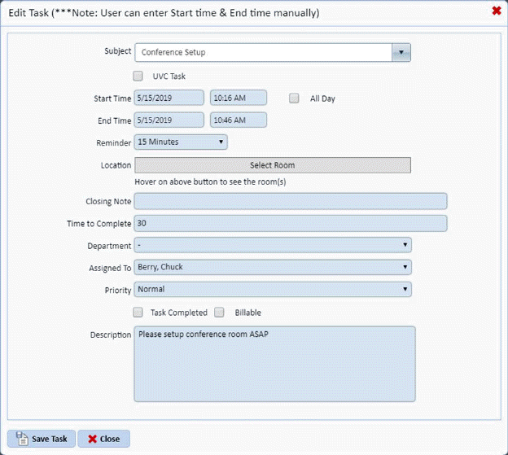Screen dimensions: 508x455
Task: Click the Start Time 10:16 AM field
Action: point(239,98)
